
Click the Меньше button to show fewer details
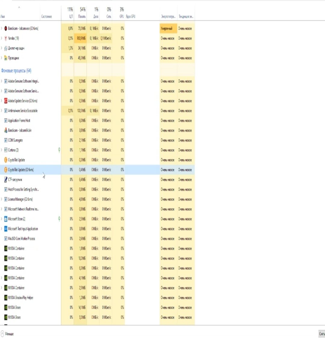click(x=7, y=334)
